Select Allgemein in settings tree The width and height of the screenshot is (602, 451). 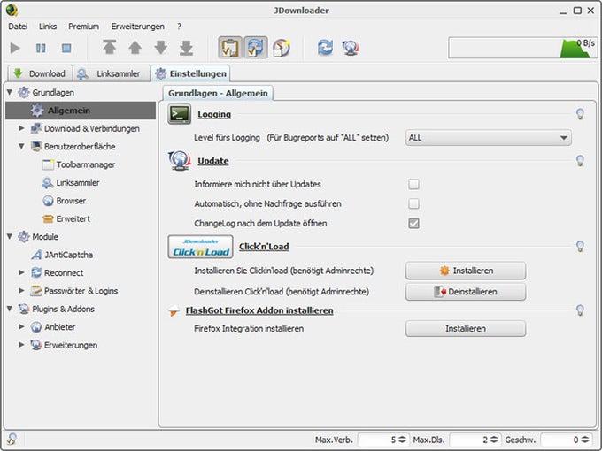(x=81, y=111)
